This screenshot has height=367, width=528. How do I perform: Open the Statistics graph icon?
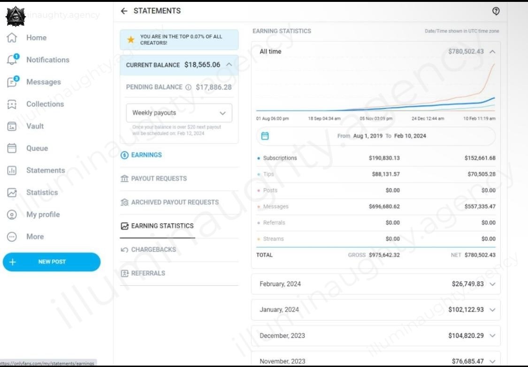[x=12, y=193]
